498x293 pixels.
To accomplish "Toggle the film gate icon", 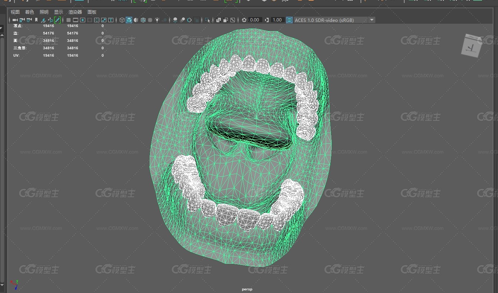I will click(76, 20).
